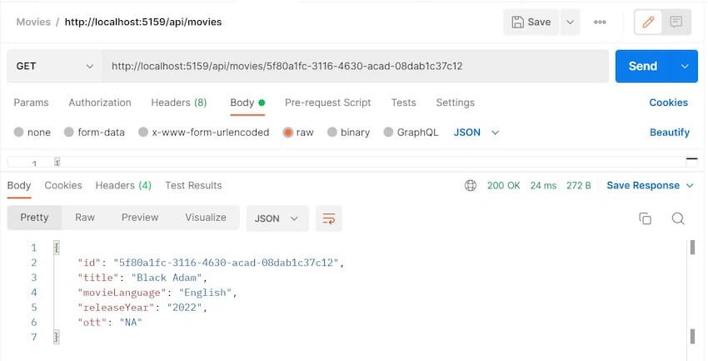Image resolution: width=708 pixels, height=361 pixels.
Task: Copy the response with the copy icon
Action: click(646, 218)
